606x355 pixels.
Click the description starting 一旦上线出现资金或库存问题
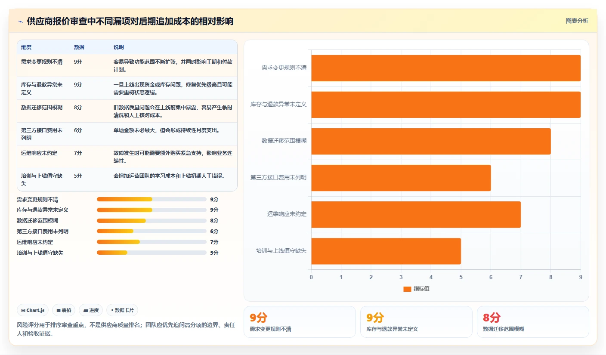pyautogui.click(x=173, y=89)
